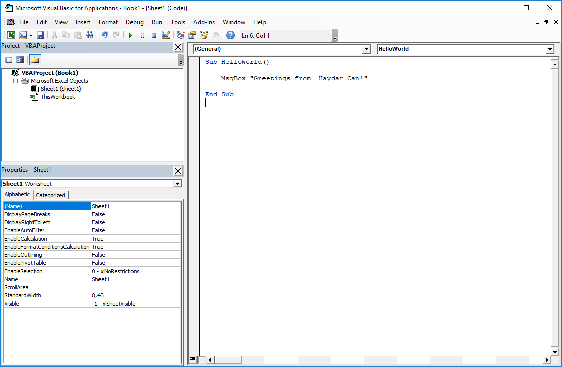Switch to the Categorized properties tab

coord(51,195)
